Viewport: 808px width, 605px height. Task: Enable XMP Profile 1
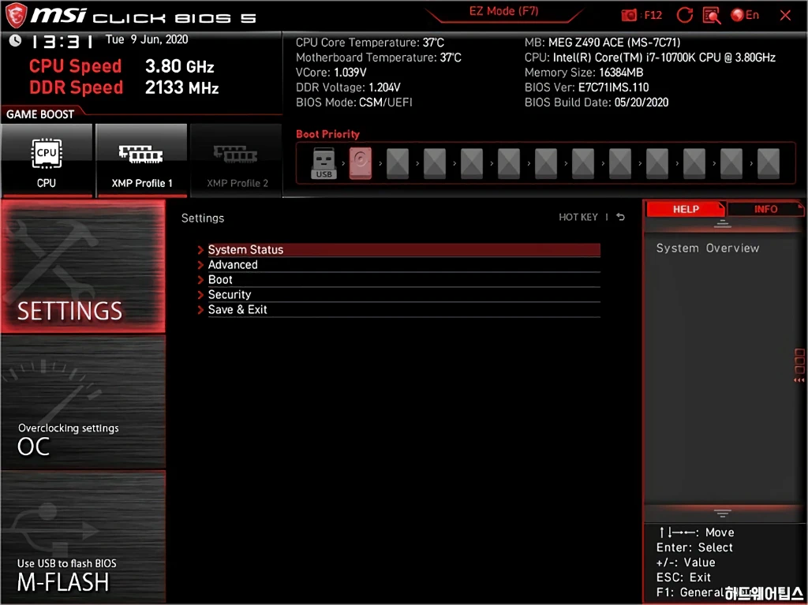pyautogui.click(x=141, y=160)
